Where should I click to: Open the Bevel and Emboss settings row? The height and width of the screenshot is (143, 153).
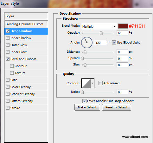(26, 59)
